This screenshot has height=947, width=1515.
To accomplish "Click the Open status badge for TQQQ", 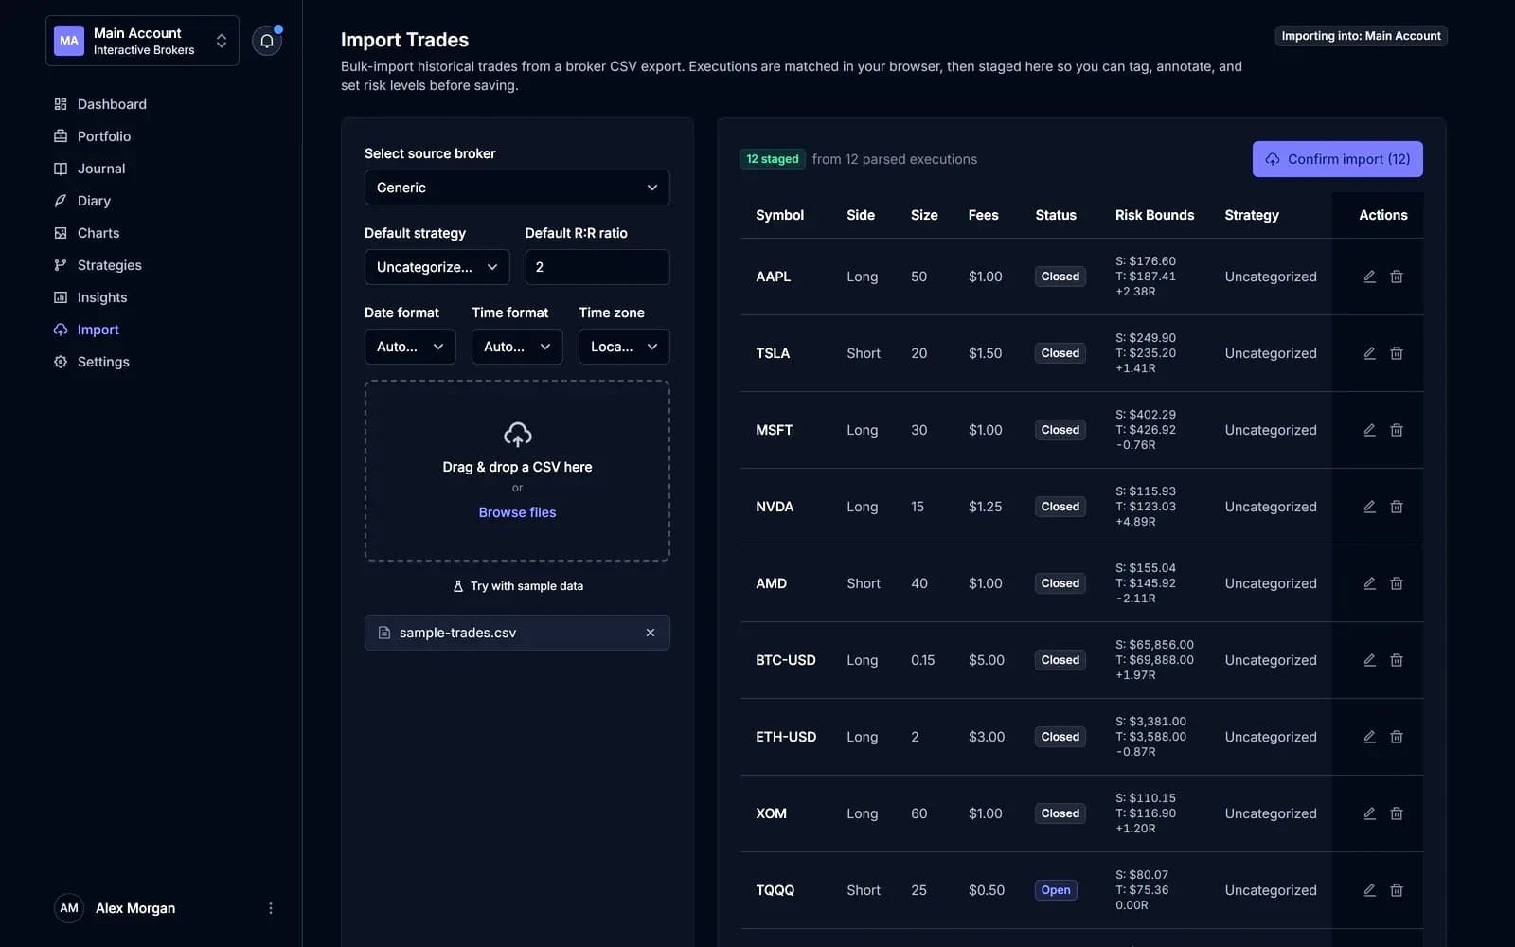I will 1056,890.
